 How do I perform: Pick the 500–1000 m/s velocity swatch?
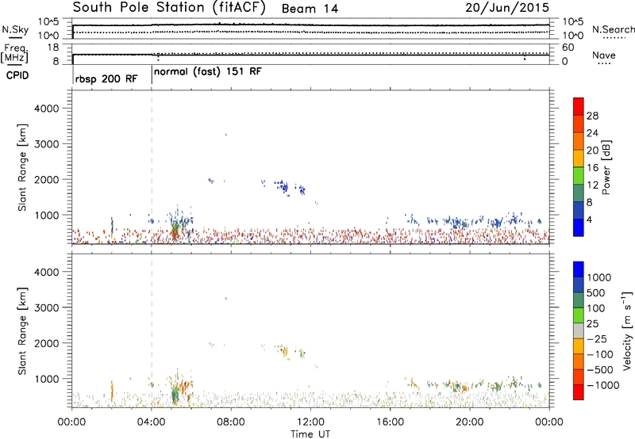coord(579,285)
